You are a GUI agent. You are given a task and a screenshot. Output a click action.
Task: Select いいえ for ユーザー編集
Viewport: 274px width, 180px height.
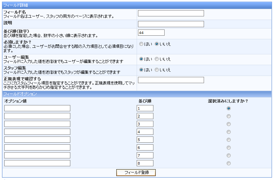click(x=157, y=59)
